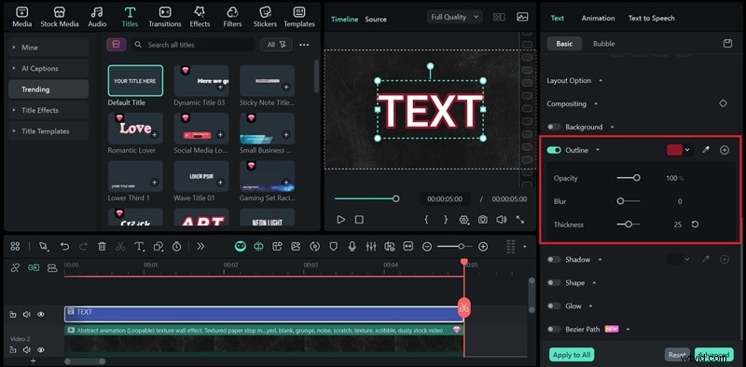
Task: Switch to the Audio tab
Action: (97, 17)
